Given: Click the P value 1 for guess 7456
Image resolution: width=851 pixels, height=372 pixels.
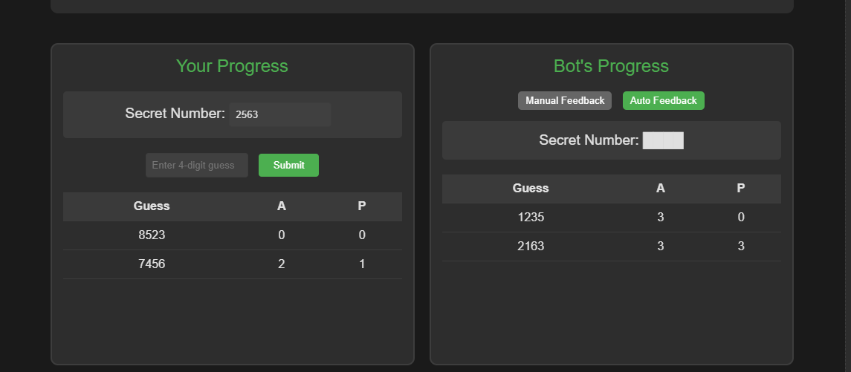Looking at the screenshot, I should click(362, 264).
